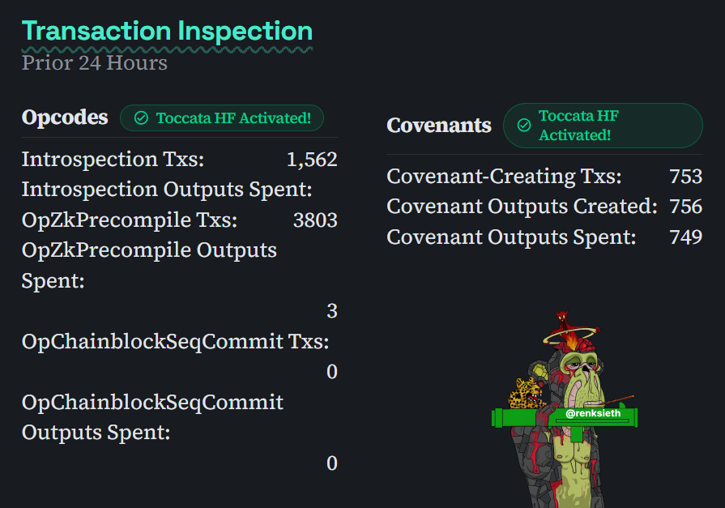Click the ape mascot image

(x=565, y=409)
